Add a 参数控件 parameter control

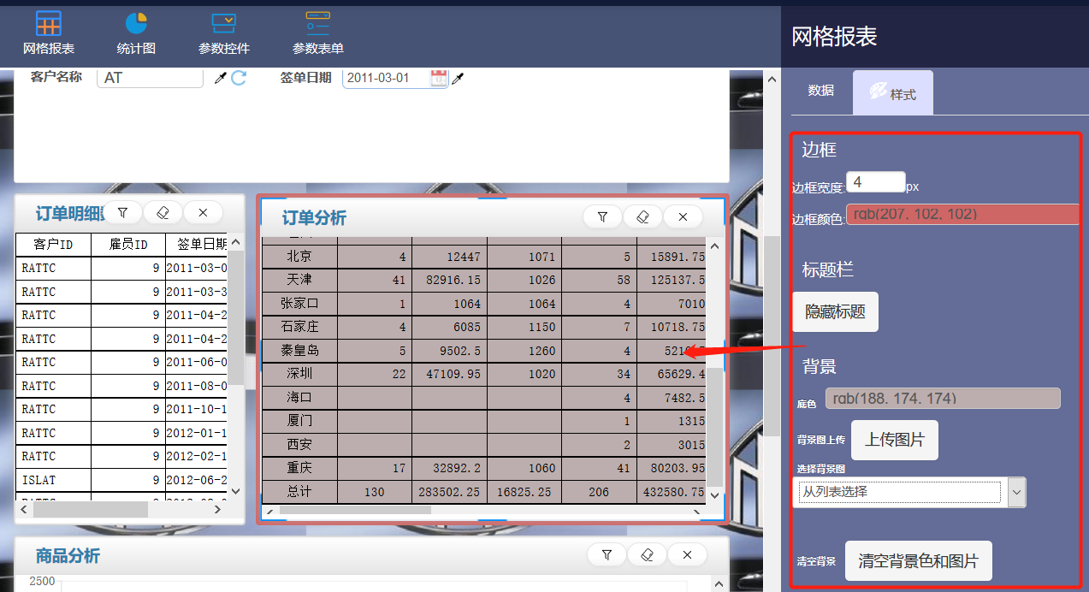[x=223, y=33]
